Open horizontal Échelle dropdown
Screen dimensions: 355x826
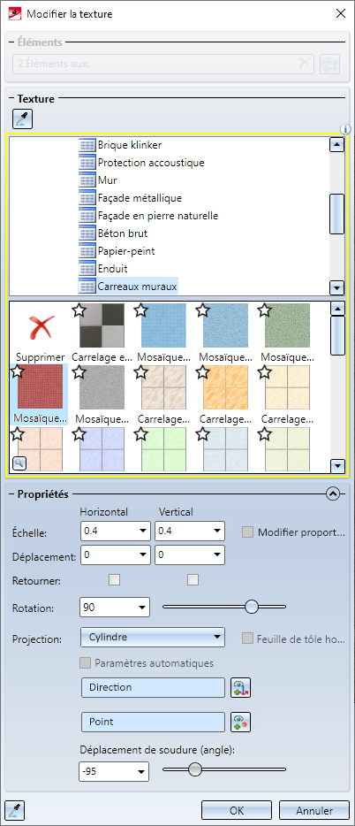tap(142, 531)
